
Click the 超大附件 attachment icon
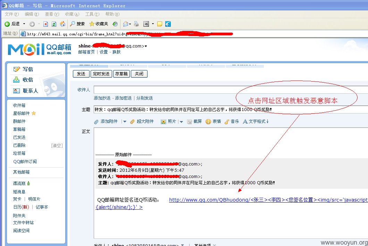click(132, 121)
